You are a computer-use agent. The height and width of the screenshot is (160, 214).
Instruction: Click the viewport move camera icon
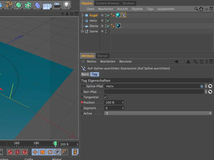[x=63, y=14]
